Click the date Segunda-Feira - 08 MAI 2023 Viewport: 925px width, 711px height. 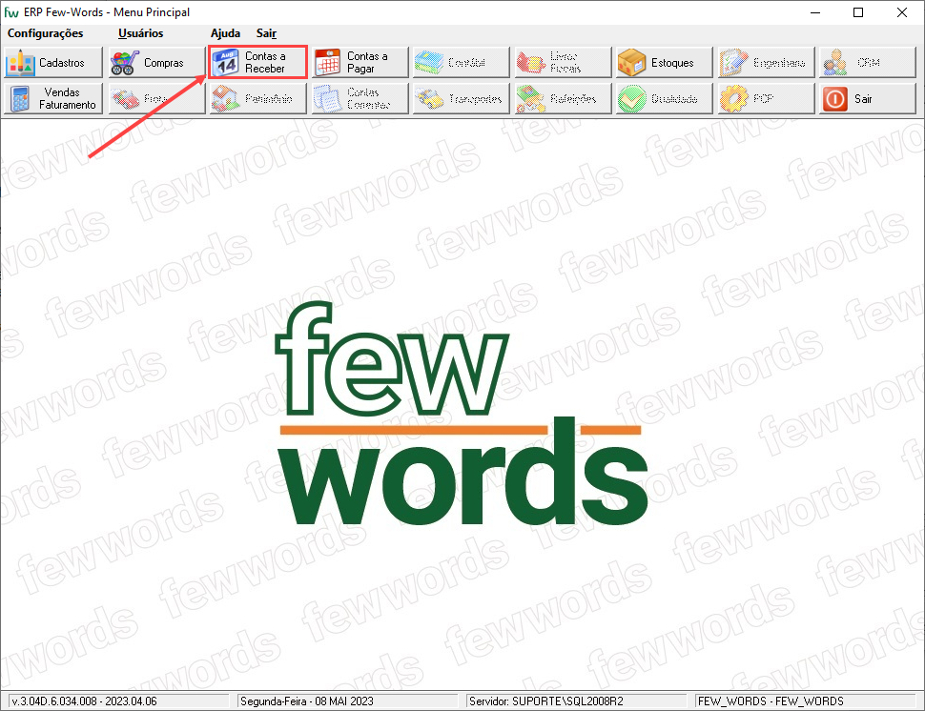[307, 701]
